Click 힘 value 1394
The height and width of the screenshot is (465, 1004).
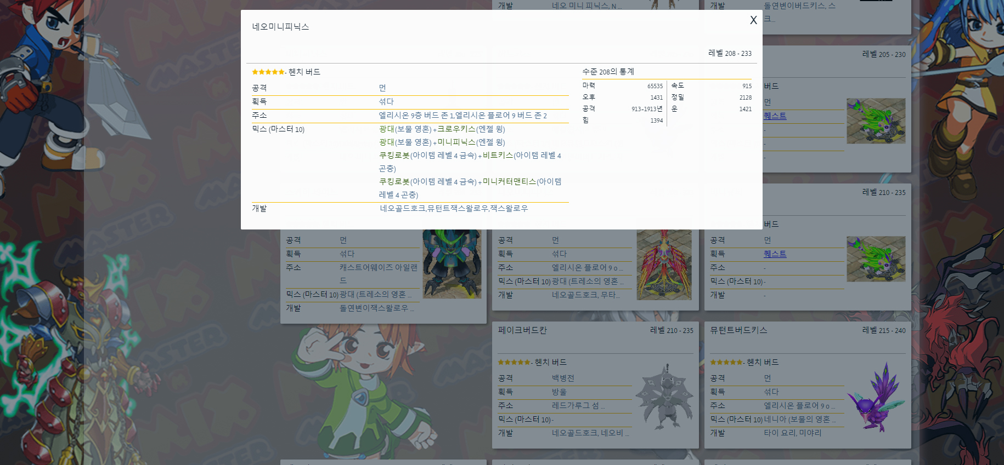click(x=656, y=120)
